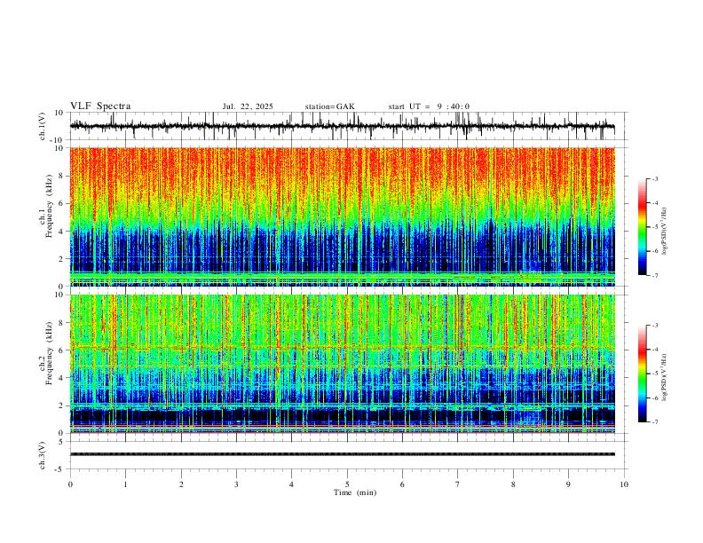Click the log(PSD) label beside ch.2 color bar

[x=665, y=377]
